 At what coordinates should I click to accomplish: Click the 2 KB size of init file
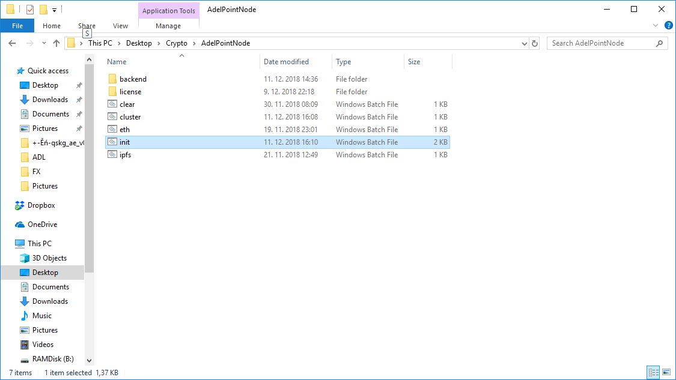(440, 142)
